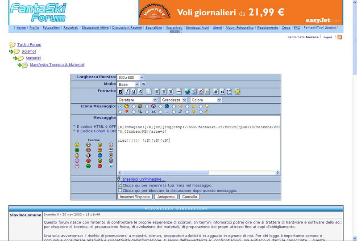This screenshot has height=241, width=357.
Task: Open the help icon next to Modo
Action: tap(144, 84)
